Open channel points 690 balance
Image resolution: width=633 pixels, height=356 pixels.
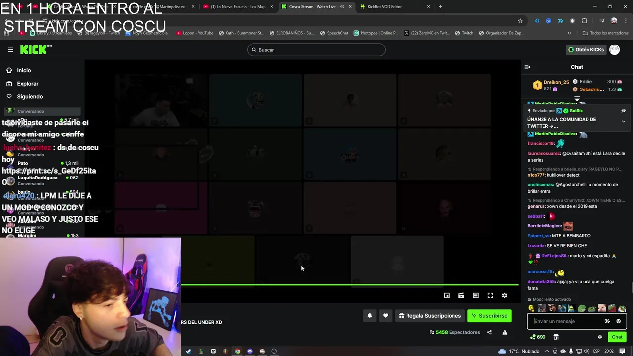click(538, 337)
